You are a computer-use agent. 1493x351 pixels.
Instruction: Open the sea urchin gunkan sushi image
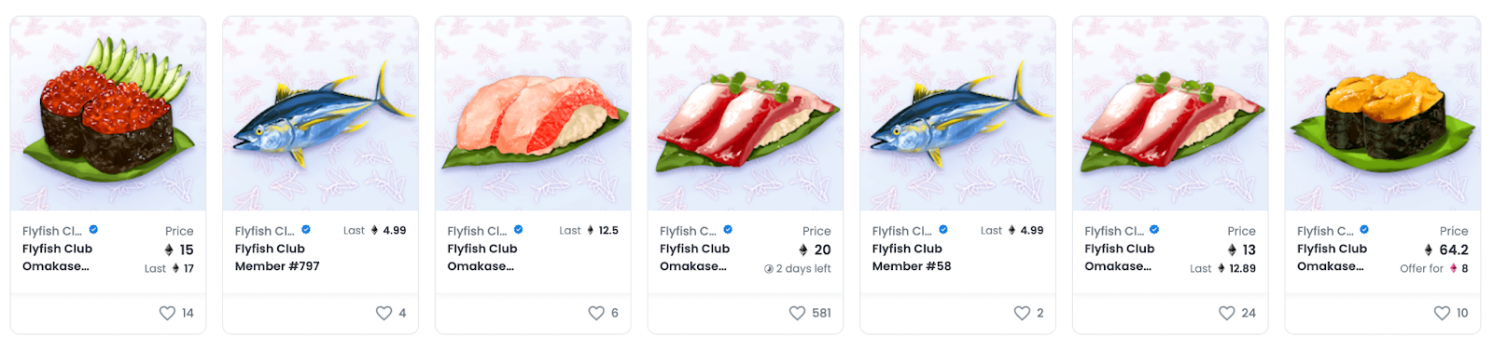[1383, 114]
